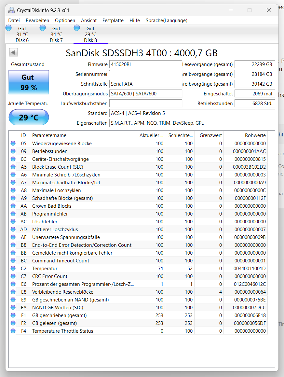Click status orb for CRC Error Count
The height and width of the screenshot is (377, 284).
(13, 276)
